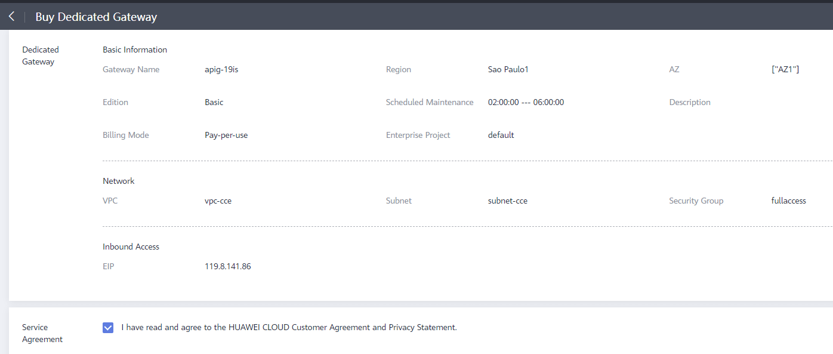Click the Inbound Access section heading
The height and width of the screenshot is (354, 833).
pos(131,247)
